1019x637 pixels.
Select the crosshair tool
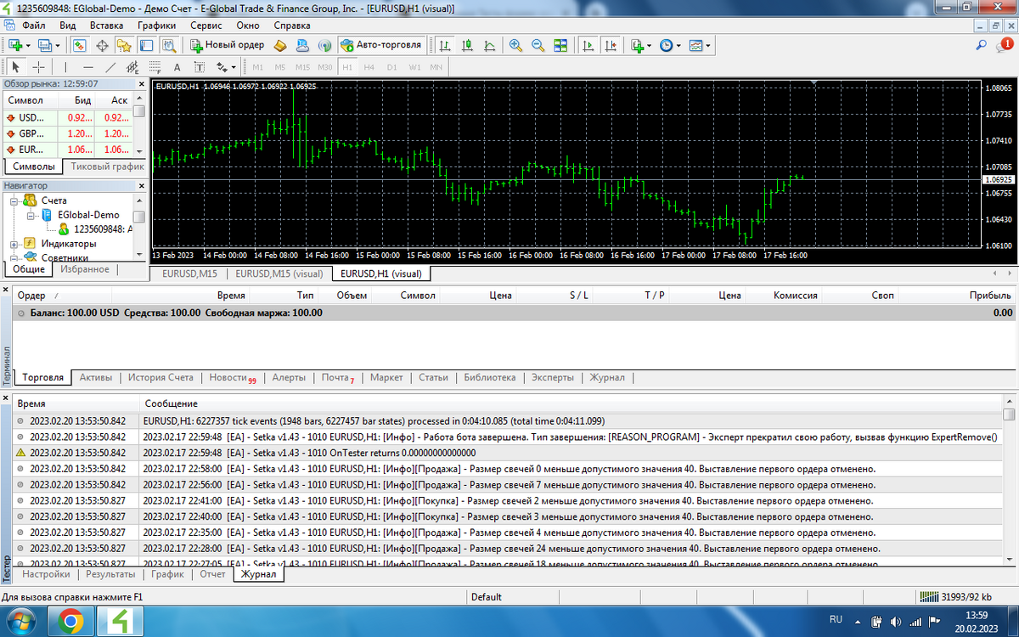tap(38, 67)
